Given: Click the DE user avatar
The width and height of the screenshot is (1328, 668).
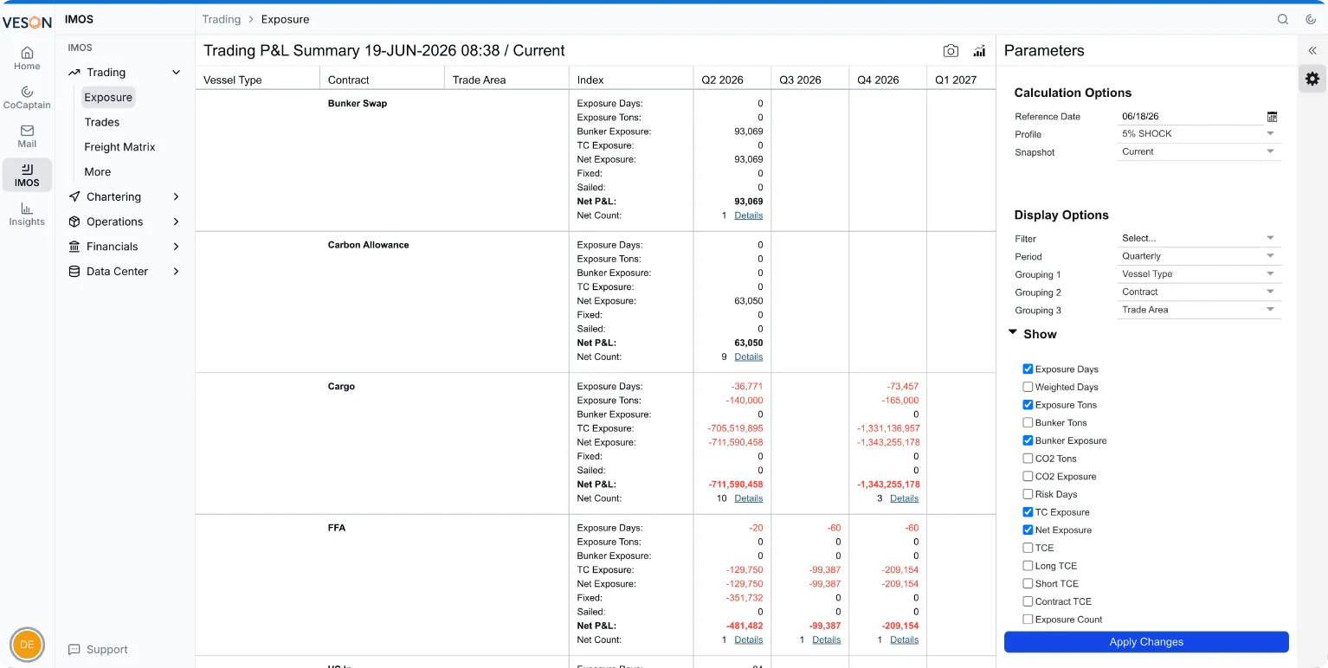Looking at the screenshot, I should click(x=27, y=645).
